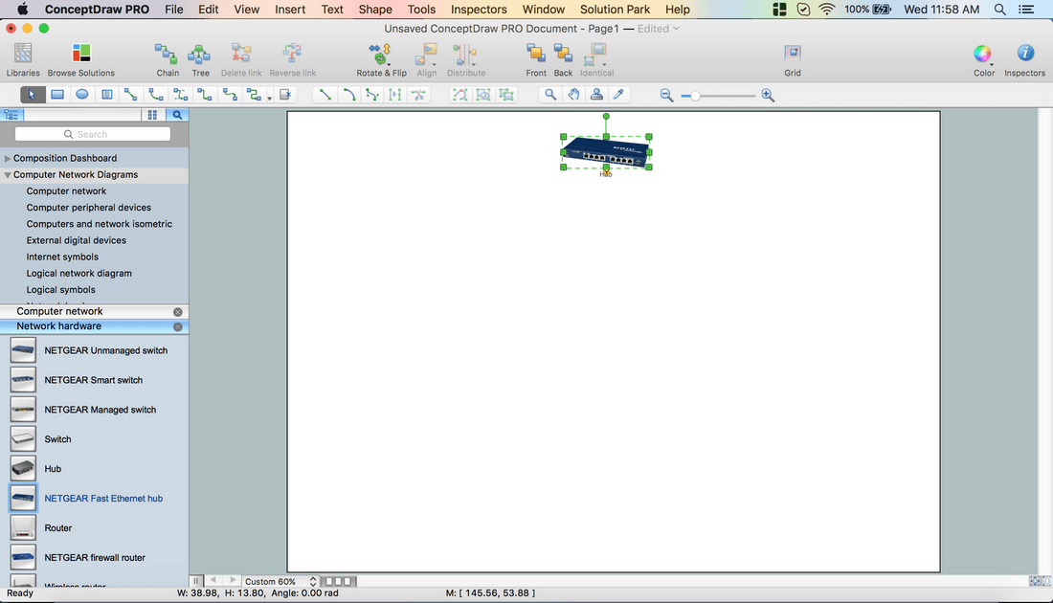This screenshot has width=1053, height=603.
Task: Expand Composition Dashboard category
Action: point(8,159)
